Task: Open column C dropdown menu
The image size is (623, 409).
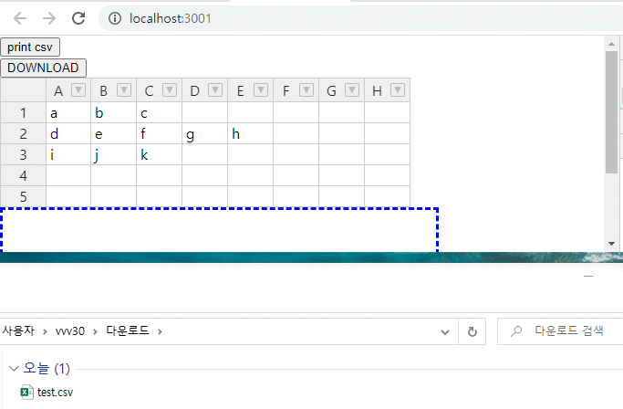Action: click(170, 89)
